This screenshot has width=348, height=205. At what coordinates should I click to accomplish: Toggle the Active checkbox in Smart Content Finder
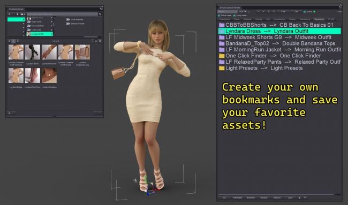tap(305, 12)
